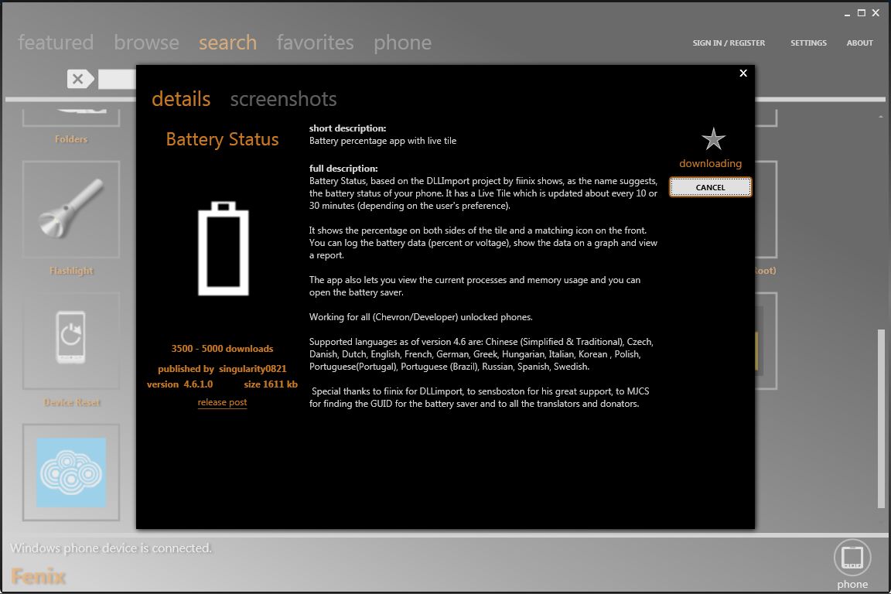Add Battery Status to favorites with star icon
Image resolution: width=891 pixels, height=594 pixels.
click(x=713, y=139)
